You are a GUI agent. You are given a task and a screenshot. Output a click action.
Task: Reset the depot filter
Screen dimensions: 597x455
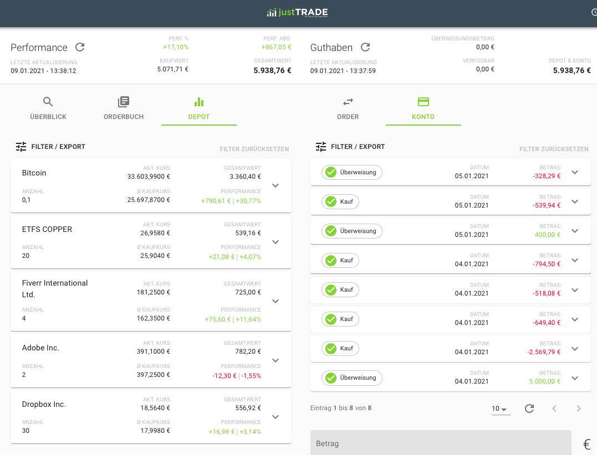[x=254, y=149]
